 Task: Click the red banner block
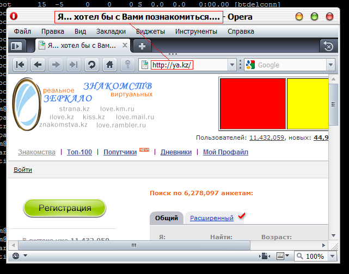pyautogui.click(x=253, y=103)
